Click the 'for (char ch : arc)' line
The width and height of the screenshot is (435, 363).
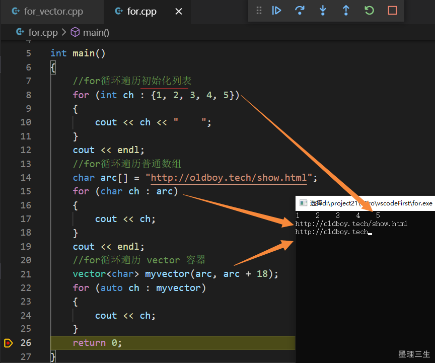[x=125, y=191]
